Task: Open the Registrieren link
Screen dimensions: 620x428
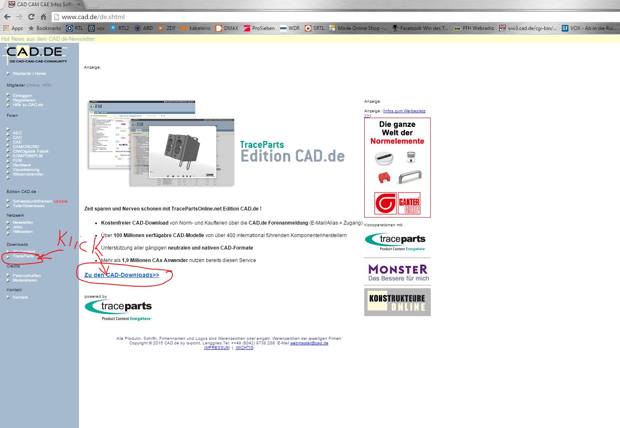Action: pyautogui.click(x=24, y=100)
